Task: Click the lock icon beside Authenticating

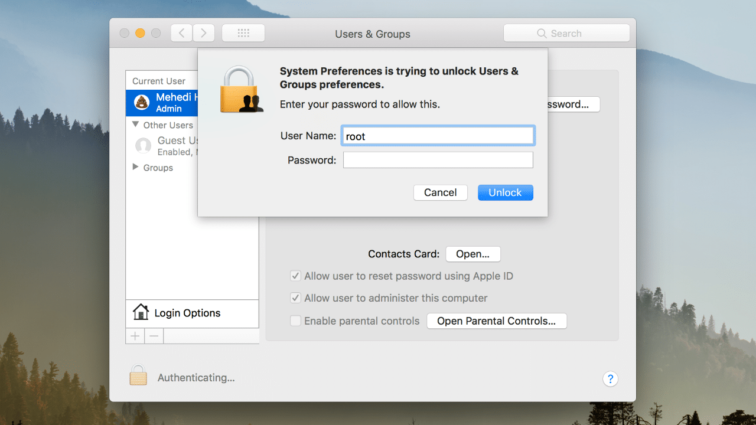Action: (x=138, y=376)
